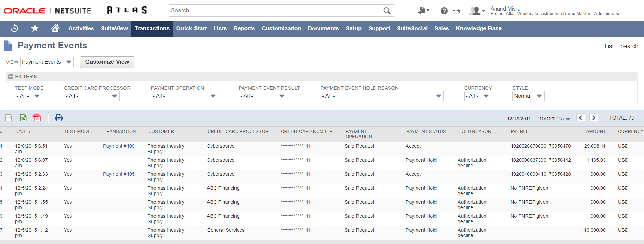Export the list to PDF

[x=37, y=118]
